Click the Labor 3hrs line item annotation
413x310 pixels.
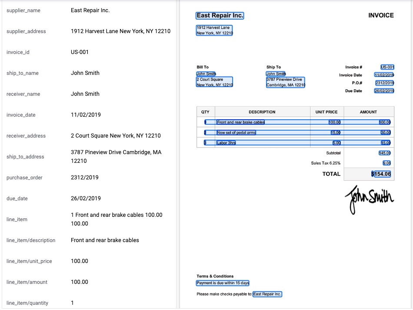coord(226,142)
